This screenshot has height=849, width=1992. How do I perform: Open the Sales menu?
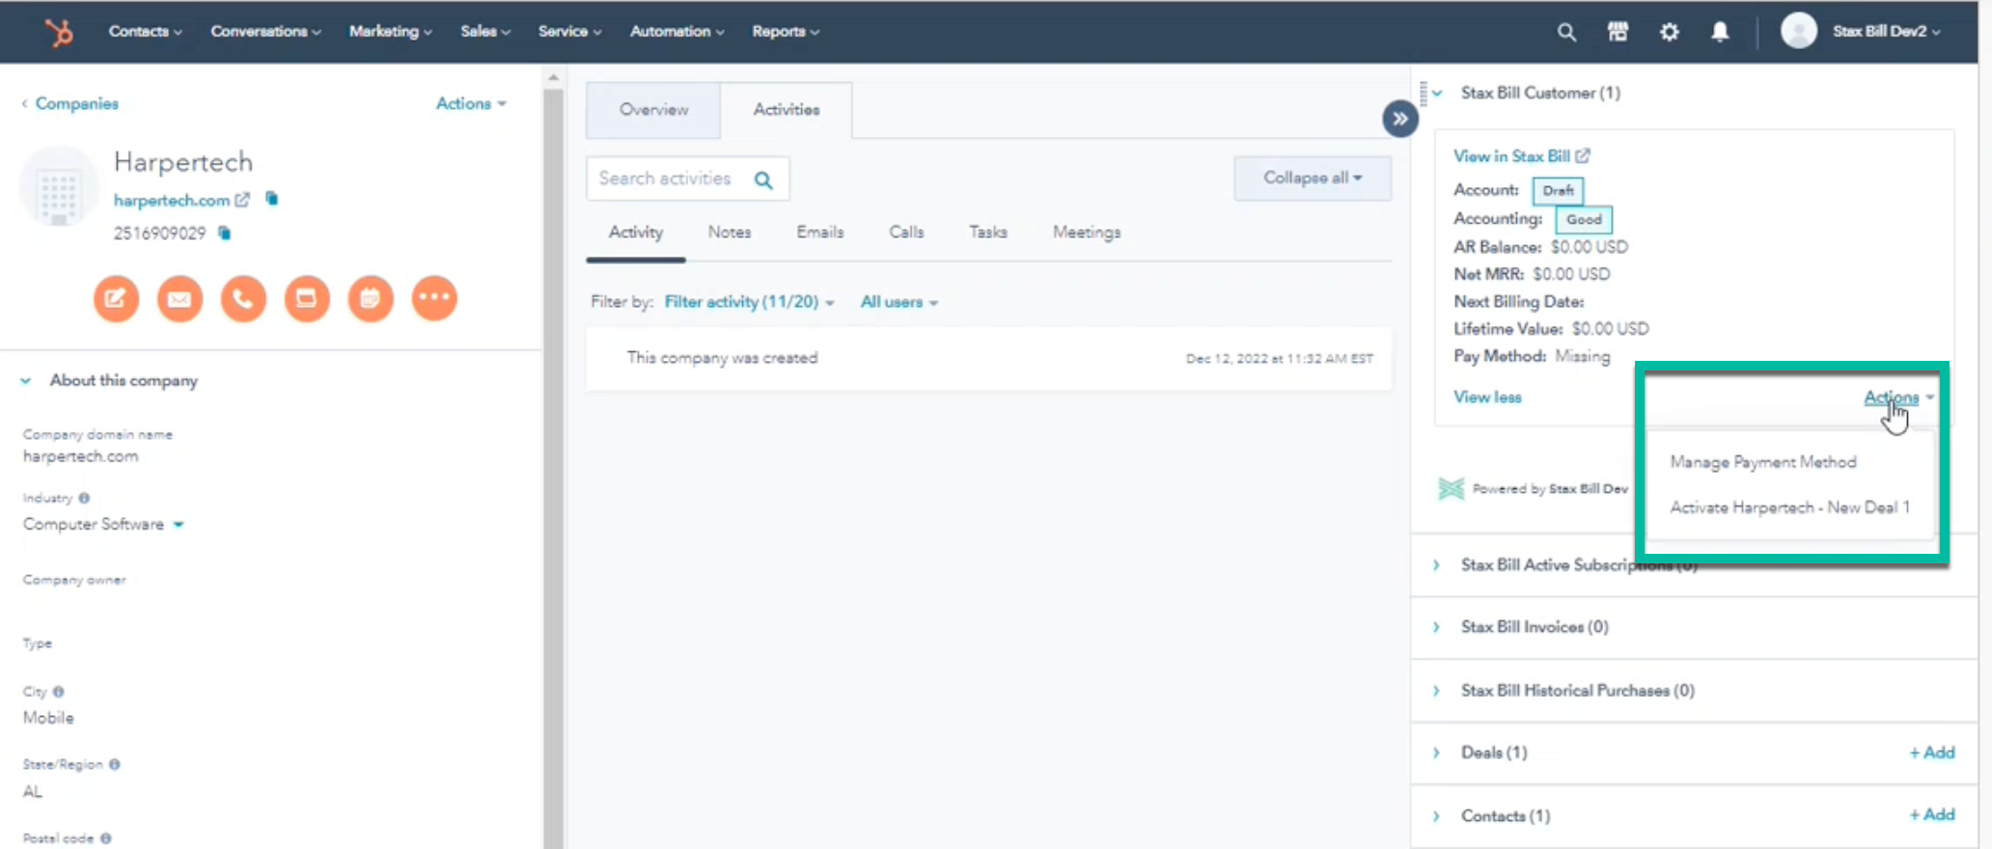[484, 32]
